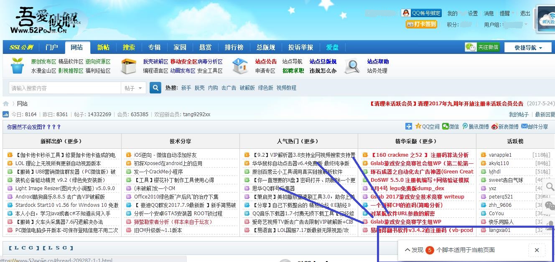
Task: Open the 帖子 search type dropdown
Action: [133, 88]
